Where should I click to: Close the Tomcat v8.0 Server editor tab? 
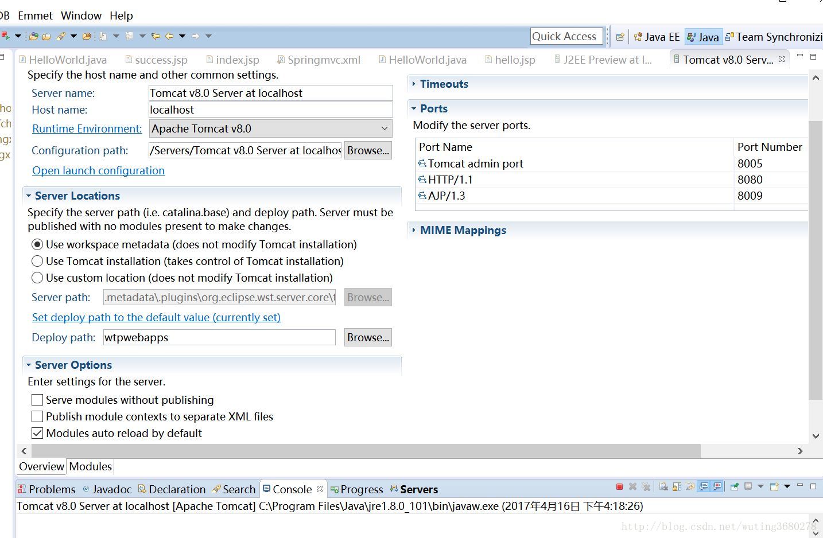[x=782, y=59]
